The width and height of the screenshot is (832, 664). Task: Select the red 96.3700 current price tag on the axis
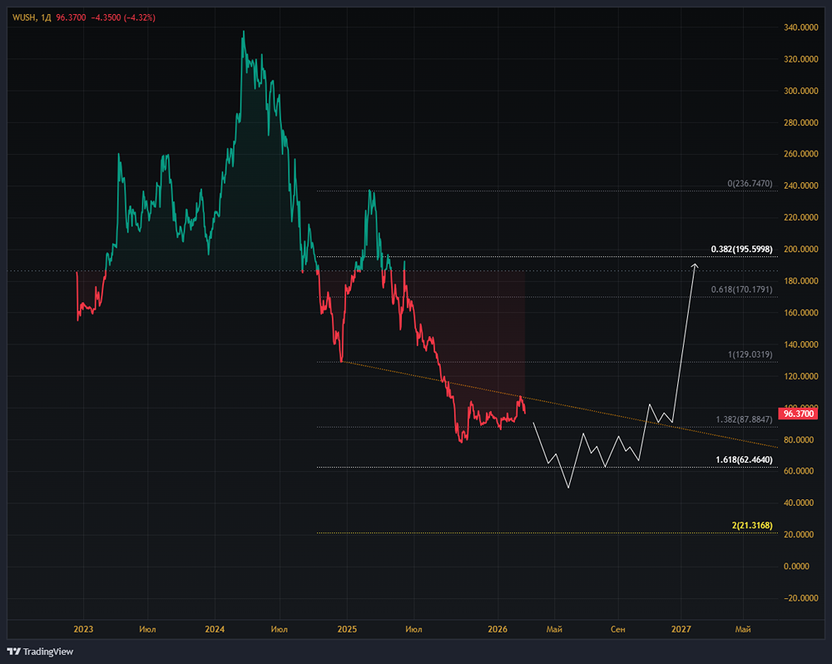[x=799, y=414]
